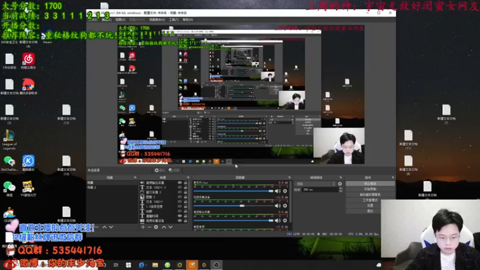Screen dimensions: 480x270
Task: Toggle visibility of 文本 (GDI+) source
Action: pyautogui.click(x=179, y=202)
